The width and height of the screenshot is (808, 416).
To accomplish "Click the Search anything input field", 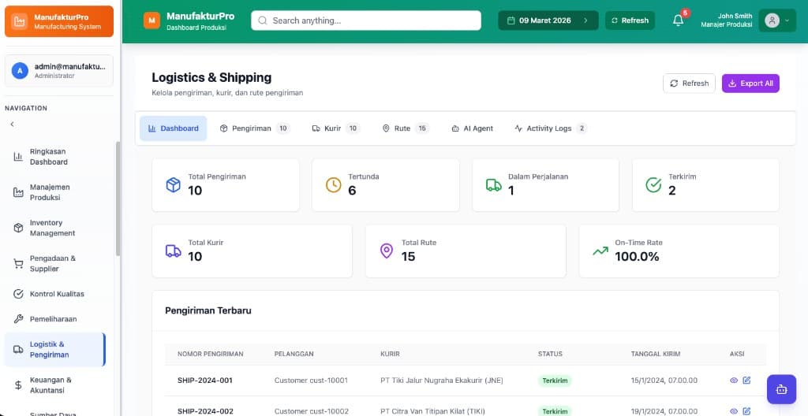I will pyautogui.click(x=366, y=20).
